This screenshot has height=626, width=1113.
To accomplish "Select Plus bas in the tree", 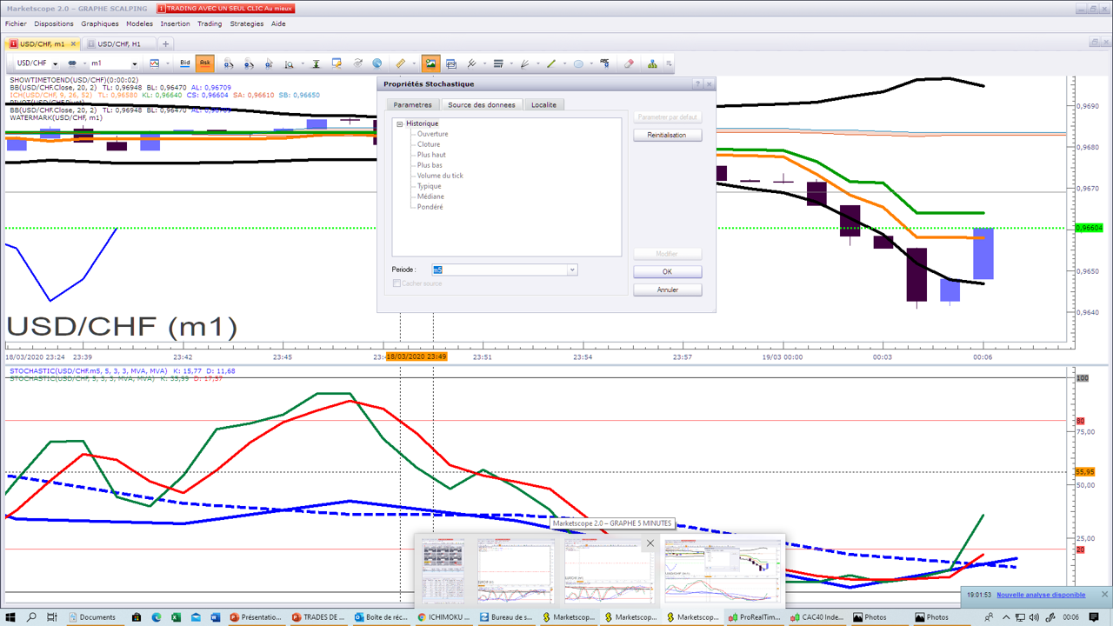I will tap(430, 165).
